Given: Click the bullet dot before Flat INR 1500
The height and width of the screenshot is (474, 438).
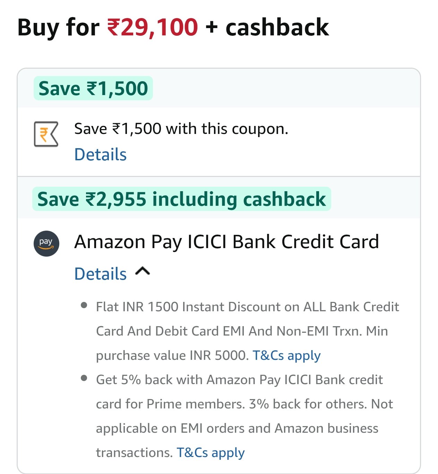Looking at the screenshot, I should tap(84, 305).
